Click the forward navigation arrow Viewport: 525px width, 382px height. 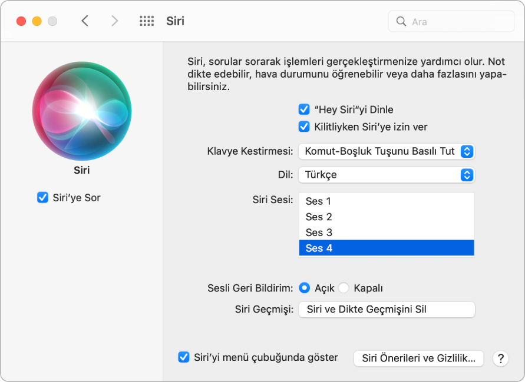click(x=114, y=21)
